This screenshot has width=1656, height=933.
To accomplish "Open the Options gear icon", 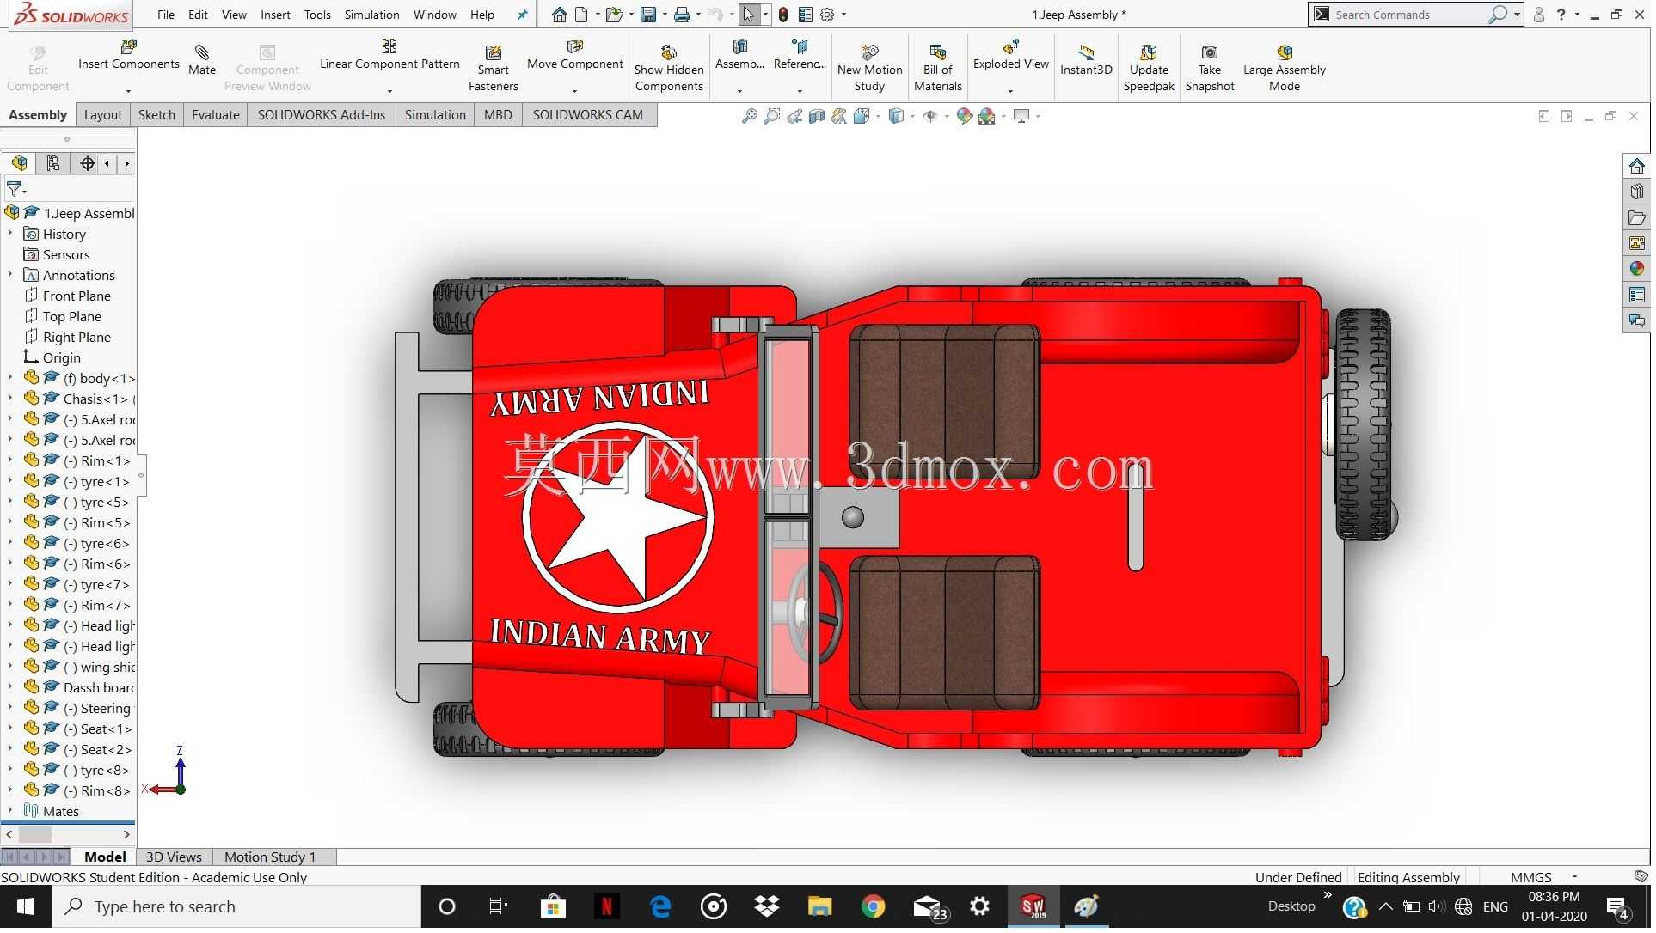I will tap(827, 15).
